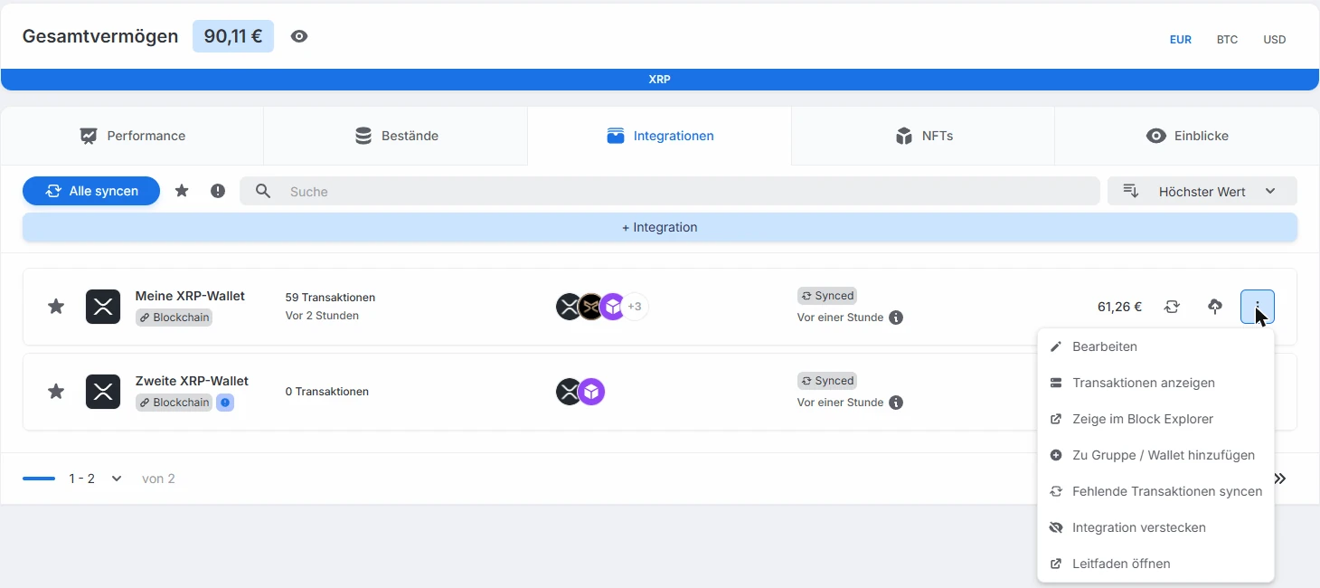This screenshot has width=1320, height=588.
Task: Click the sort order icon
Action: pos(1130,191)
